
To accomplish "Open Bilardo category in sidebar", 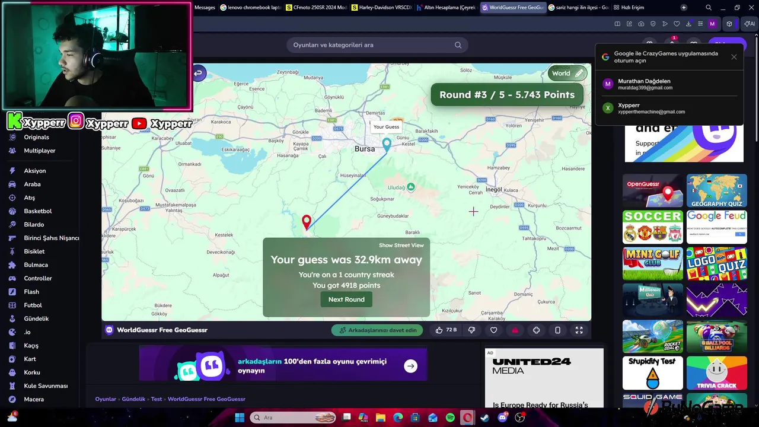I will pyautogui.click(x=34, y=225).
